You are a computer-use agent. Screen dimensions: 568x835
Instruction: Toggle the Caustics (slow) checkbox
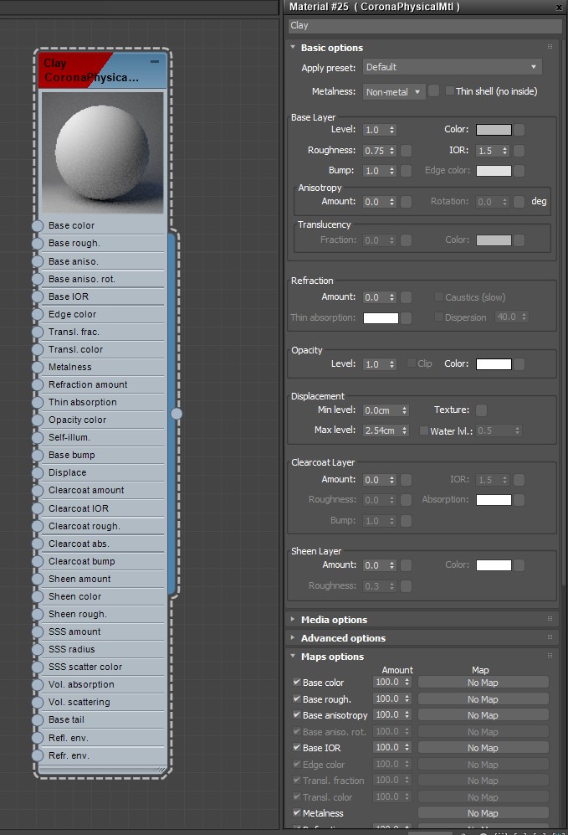439,296
